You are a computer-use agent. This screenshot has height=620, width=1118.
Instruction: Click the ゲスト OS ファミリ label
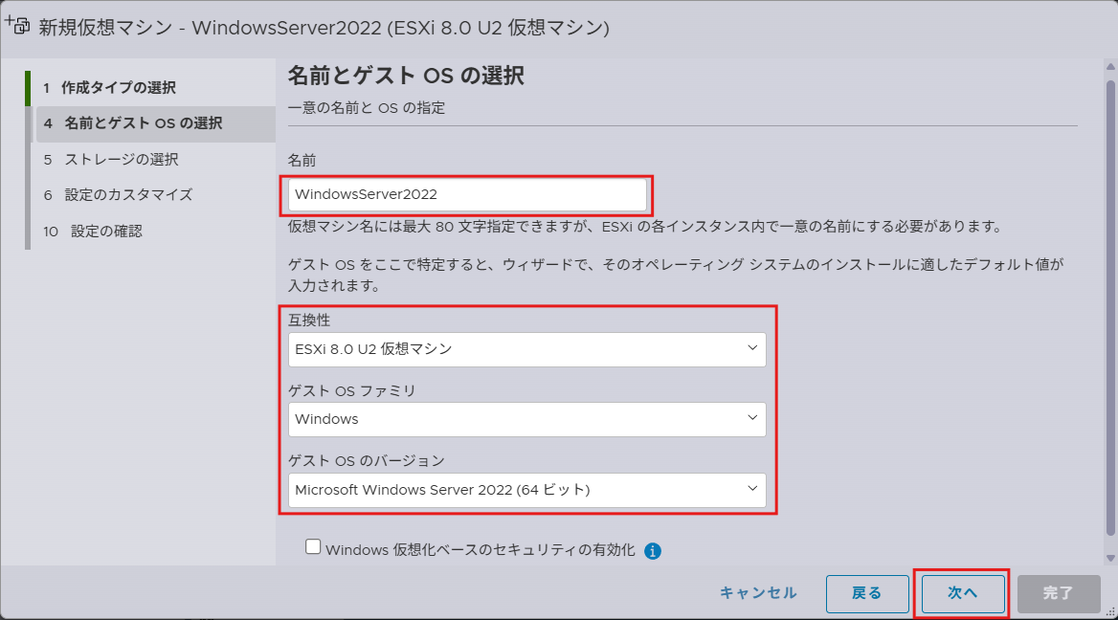click(x=351, y=390)
